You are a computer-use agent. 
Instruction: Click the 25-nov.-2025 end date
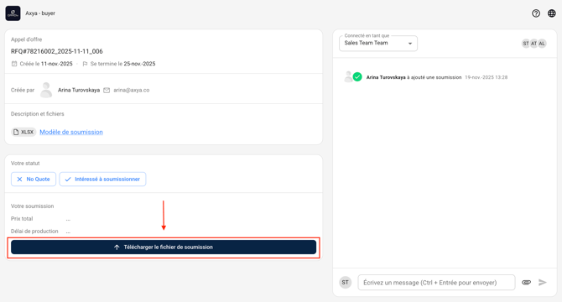point(139,64)
